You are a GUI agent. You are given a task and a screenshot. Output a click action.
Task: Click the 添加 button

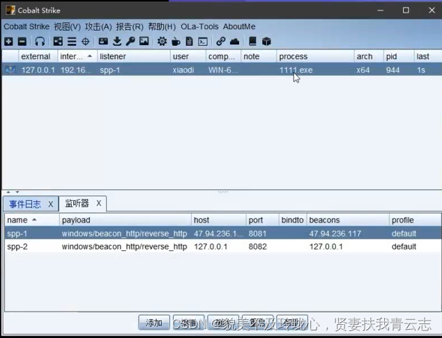154,323
